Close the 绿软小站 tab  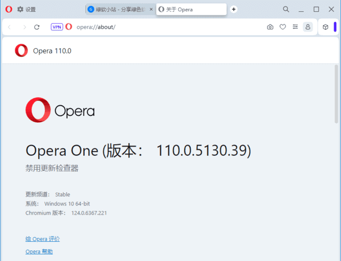point(151,10)
